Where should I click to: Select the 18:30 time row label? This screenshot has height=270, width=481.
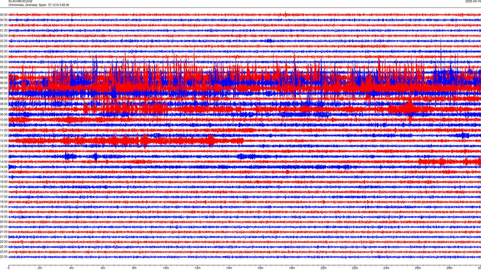tap(4, 207)
